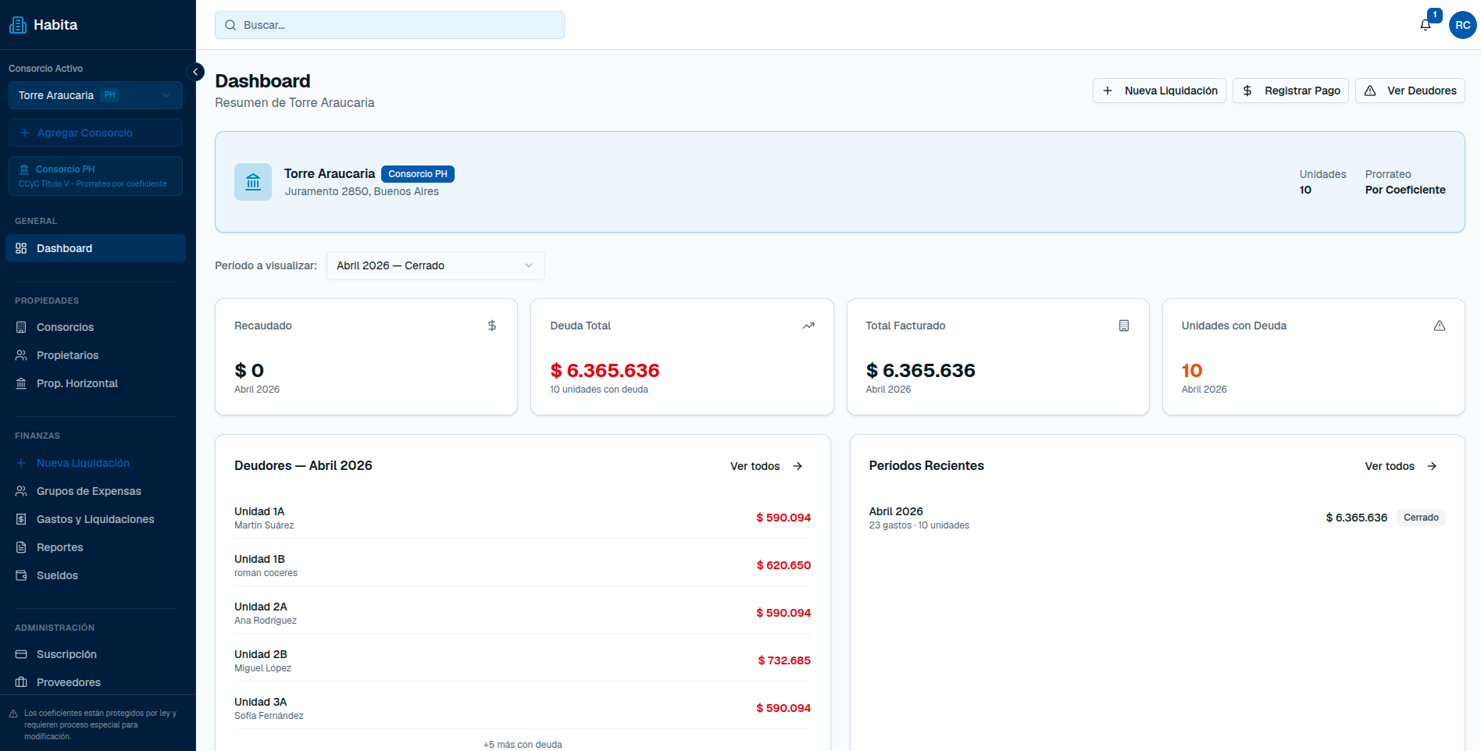
Task: Click the building icon next to Torre Araucaria
Action: (253, 182)
